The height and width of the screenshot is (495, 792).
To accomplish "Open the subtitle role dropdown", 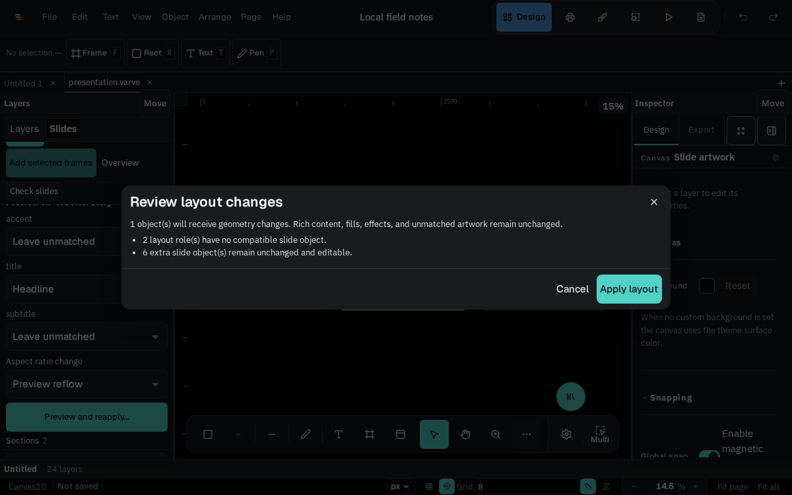I will click(x=86, y=337).
